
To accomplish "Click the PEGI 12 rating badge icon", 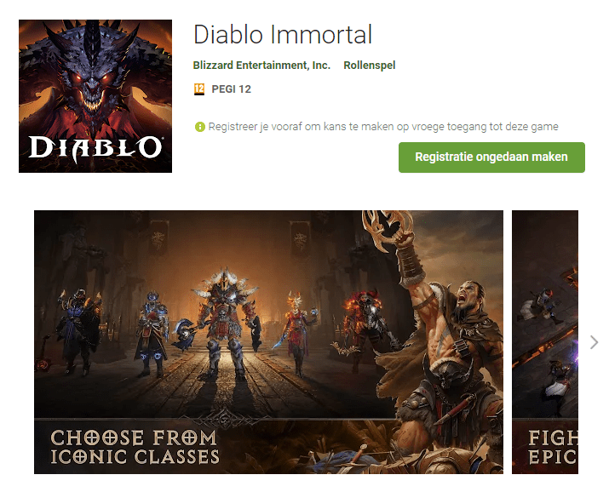I will 199,89.
